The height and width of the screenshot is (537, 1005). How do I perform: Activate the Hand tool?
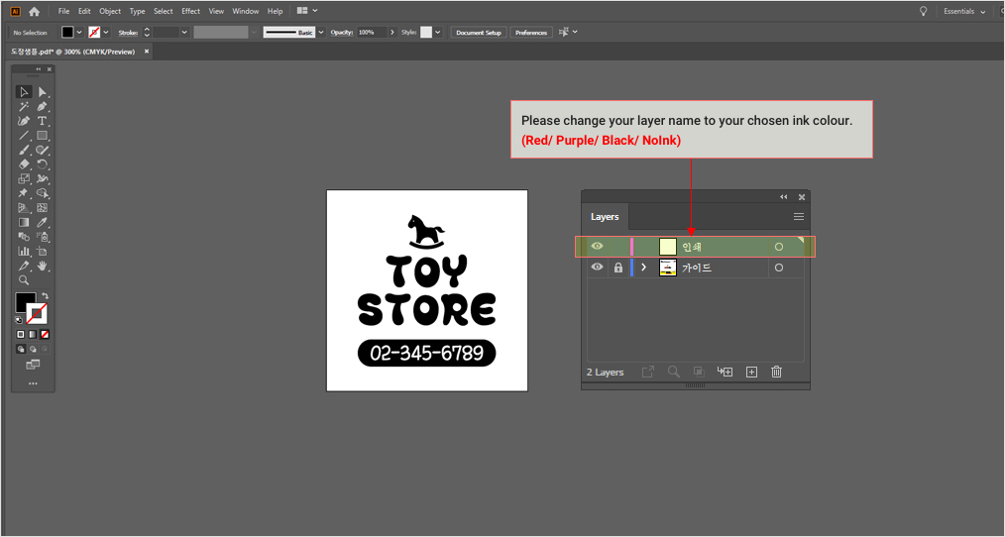point(43,266)
